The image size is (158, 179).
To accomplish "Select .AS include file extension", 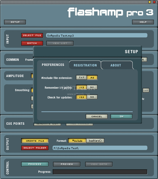I will tap(92, 78).
